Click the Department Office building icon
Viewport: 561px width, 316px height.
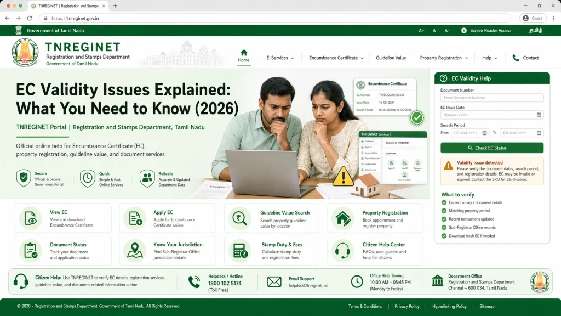point(437,281)
